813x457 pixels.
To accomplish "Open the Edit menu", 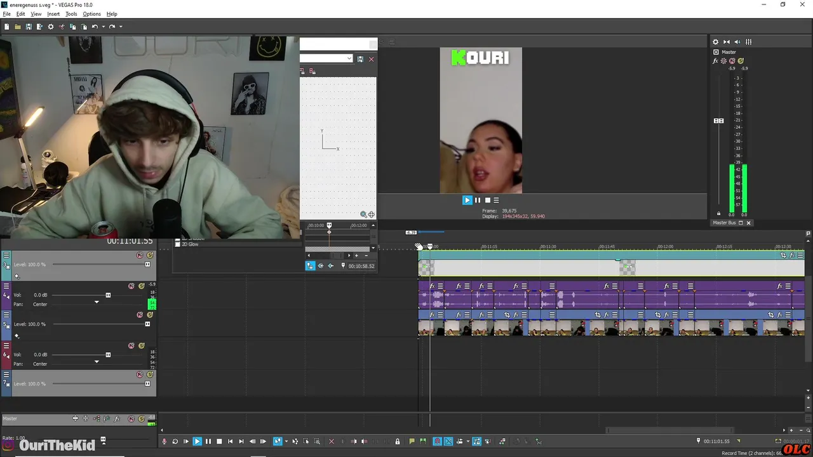I will (20, 14).
